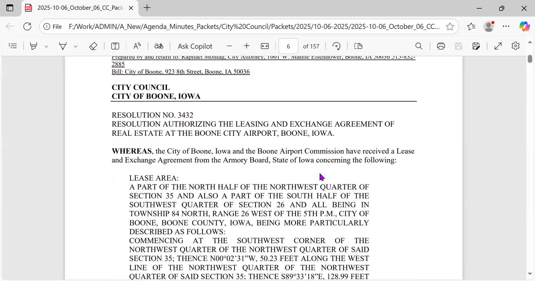Expand the Highlight color dropdown

pyautogui.click(x=47, y=46)
